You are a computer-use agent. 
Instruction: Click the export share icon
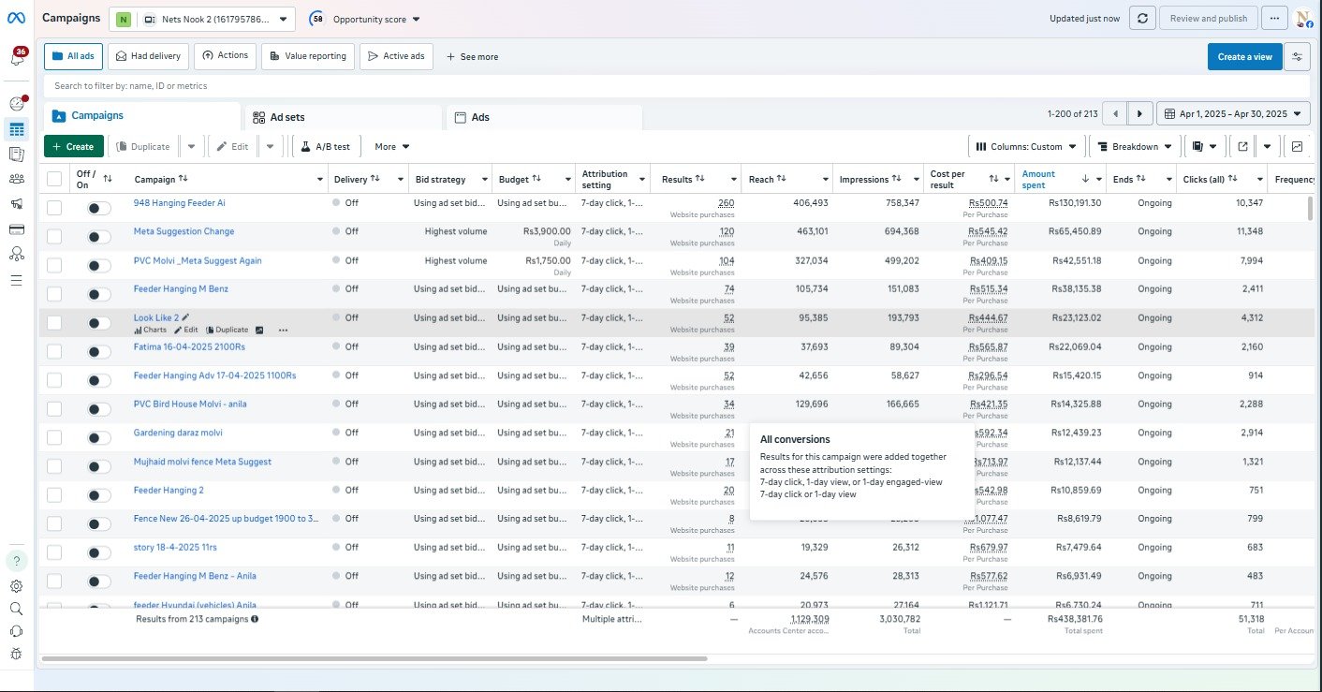(x=1242, y=146)
